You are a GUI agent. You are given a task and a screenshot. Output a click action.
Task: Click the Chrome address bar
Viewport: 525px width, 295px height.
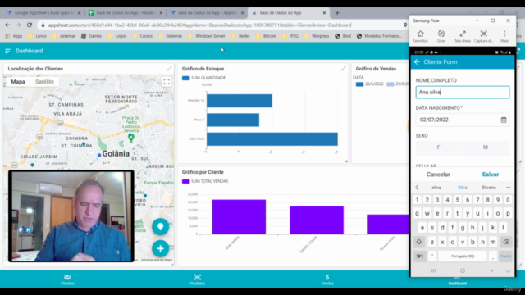coord(221,25)
